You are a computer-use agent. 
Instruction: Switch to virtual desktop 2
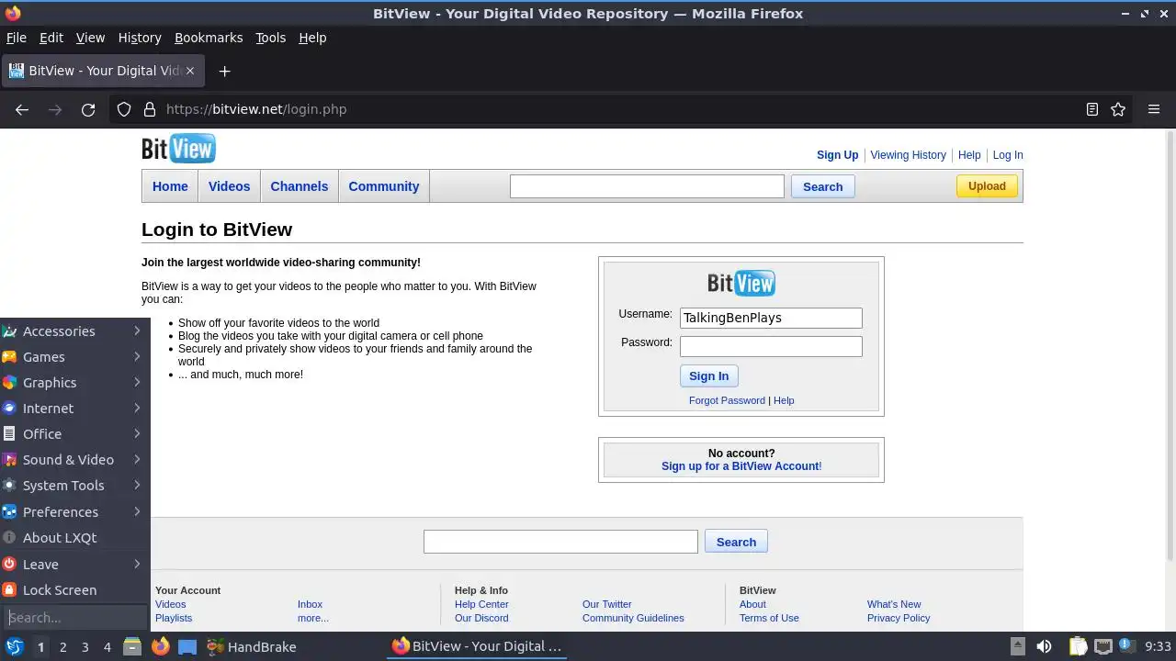[x=62, y=647]
